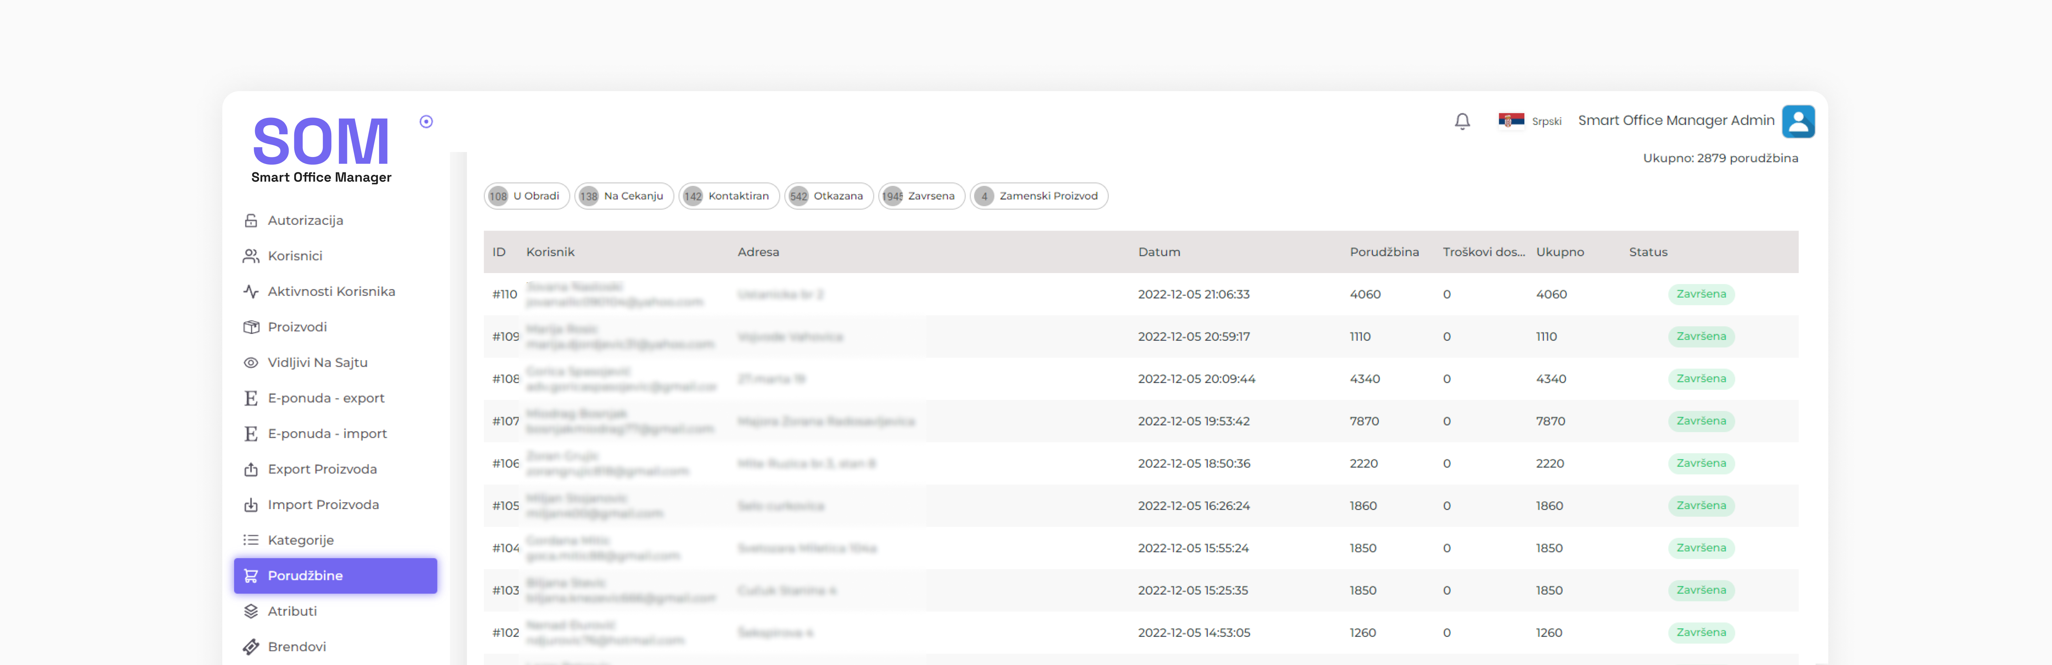Click date 2022-12-05 20:09:44
This screenshot has width=2052, height=665.
coord(1197,379)
